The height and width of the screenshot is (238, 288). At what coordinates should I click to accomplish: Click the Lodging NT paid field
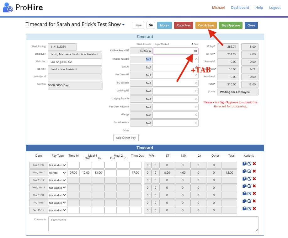coord(176,91)
